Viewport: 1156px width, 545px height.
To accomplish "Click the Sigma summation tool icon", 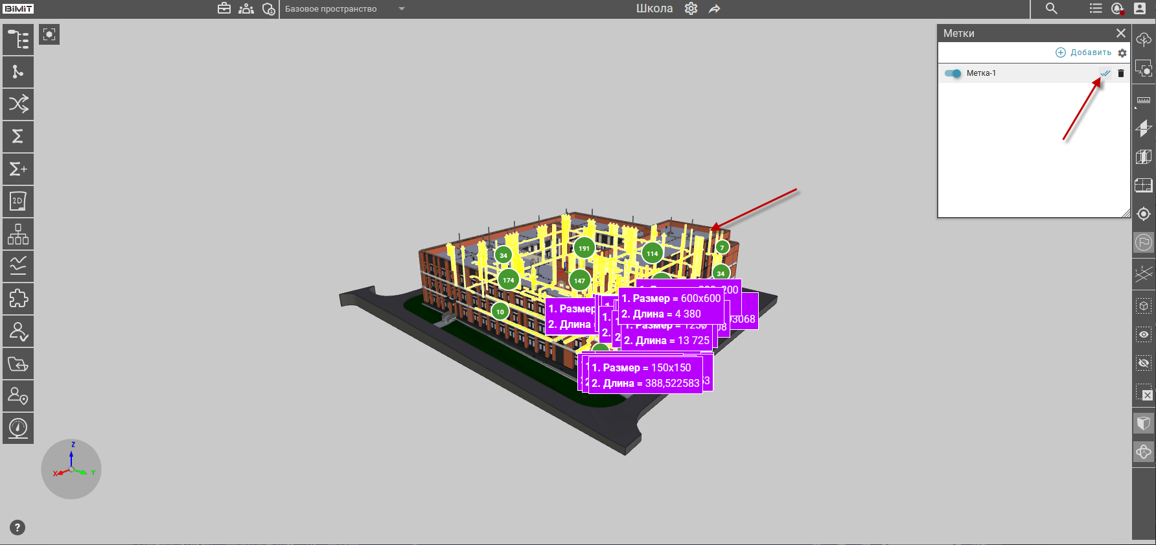I will (18, 136).
